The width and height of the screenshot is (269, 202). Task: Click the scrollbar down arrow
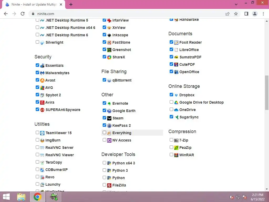click(x=267, y=189)
